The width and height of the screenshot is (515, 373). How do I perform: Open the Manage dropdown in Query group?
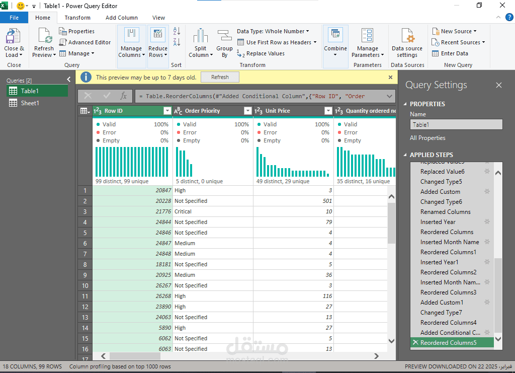pyautogui.click(x=77, y=53)
